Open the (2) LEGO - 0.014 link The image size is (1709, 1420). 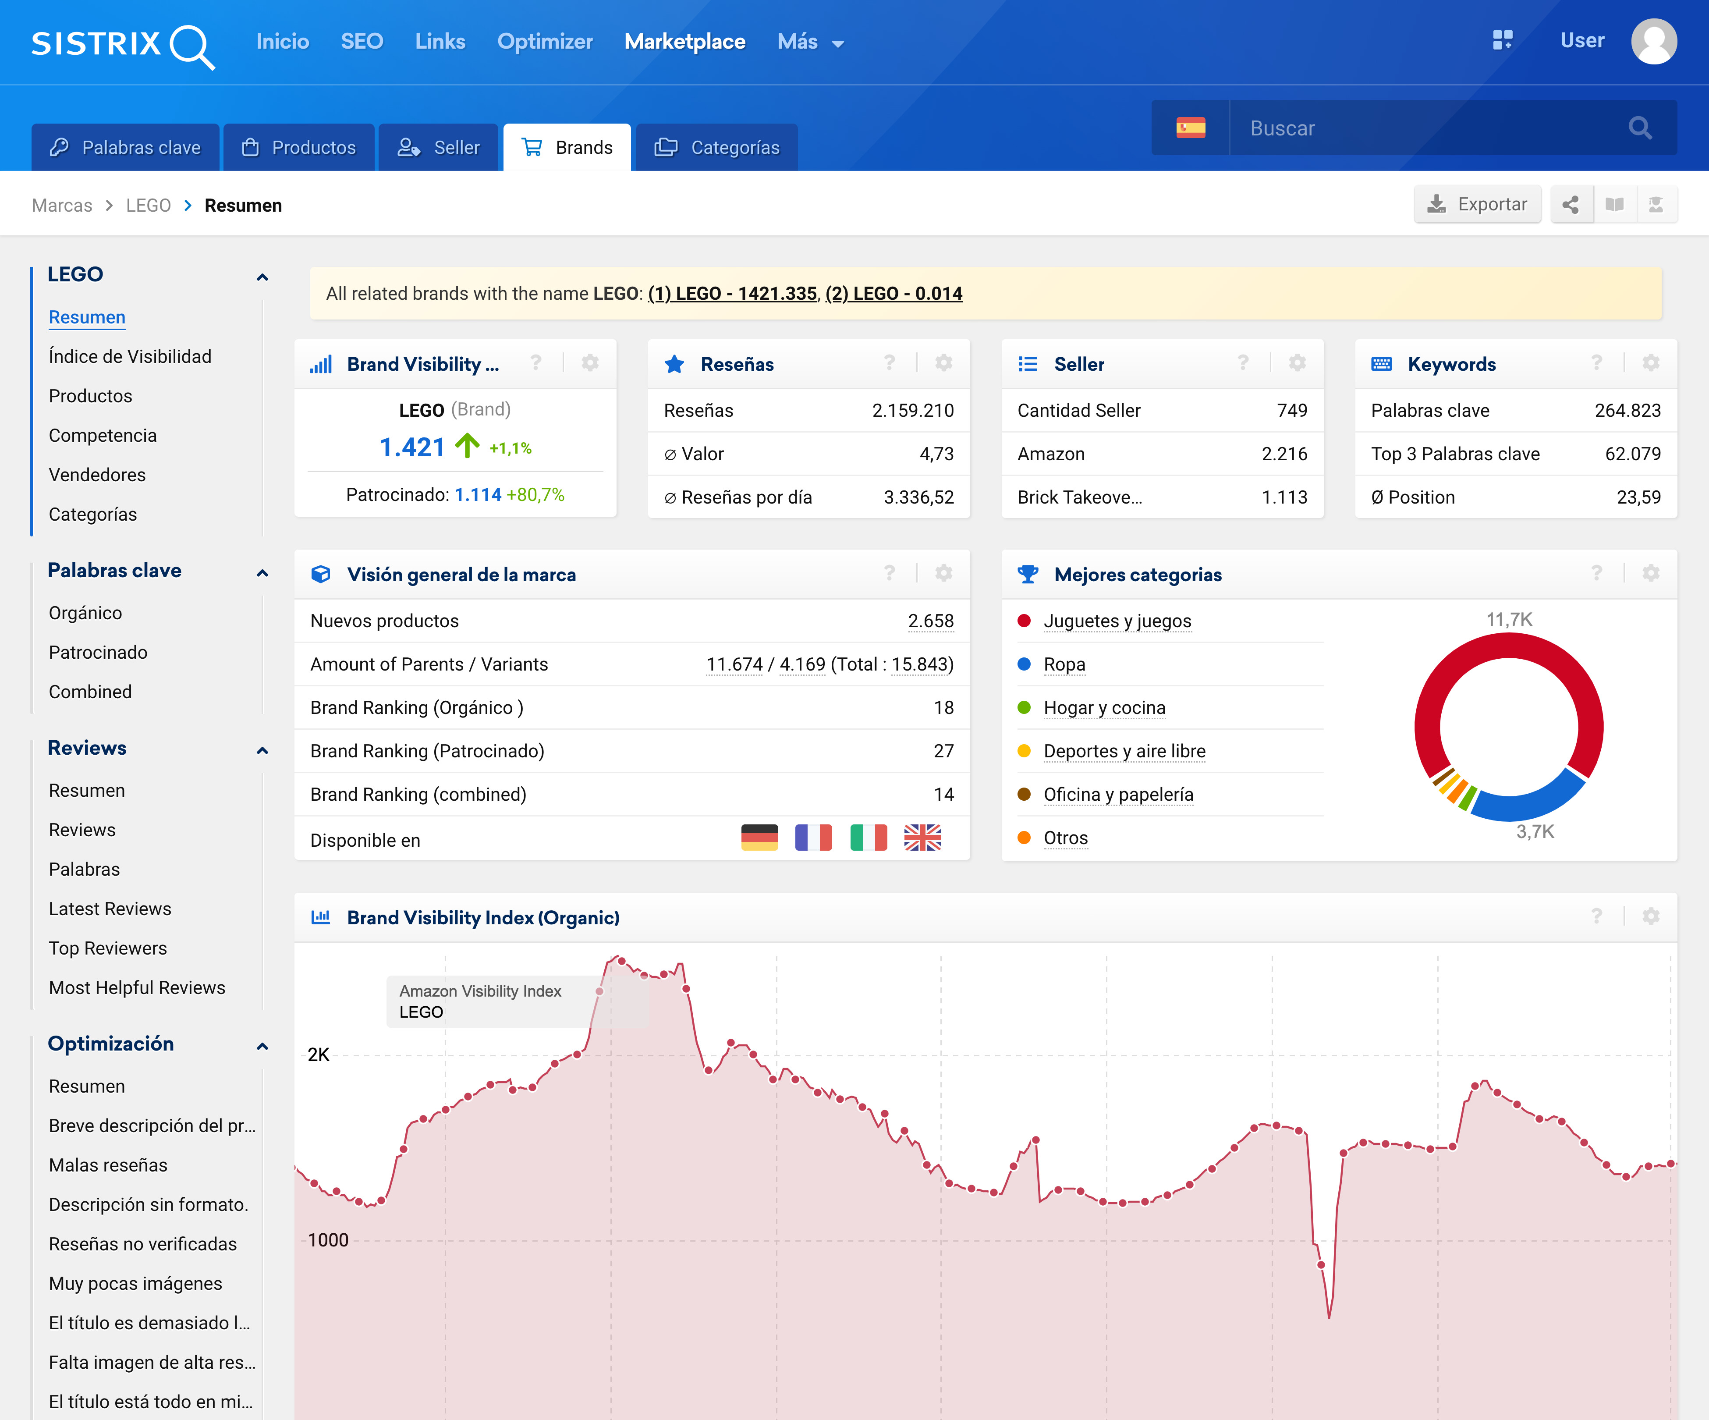894,294
